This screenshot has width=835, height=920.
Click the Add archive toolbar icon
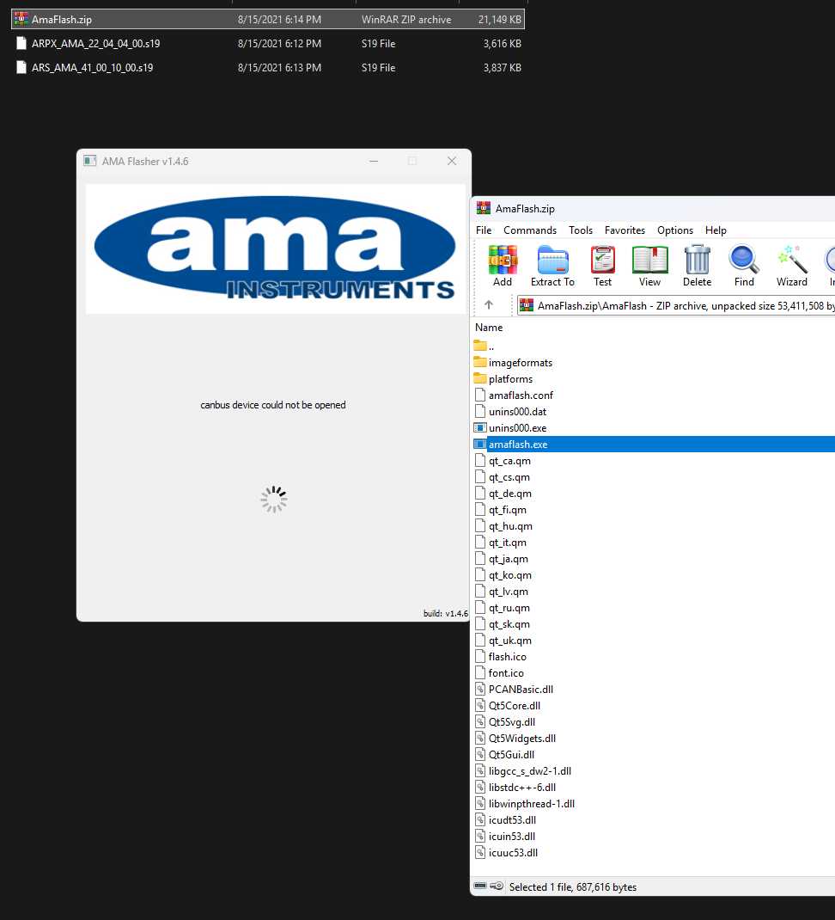coord(503,260)
